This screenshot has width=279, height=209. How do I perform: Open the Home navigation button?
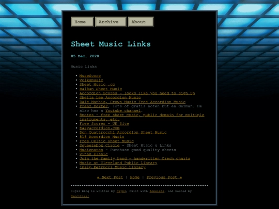point(82,22)
